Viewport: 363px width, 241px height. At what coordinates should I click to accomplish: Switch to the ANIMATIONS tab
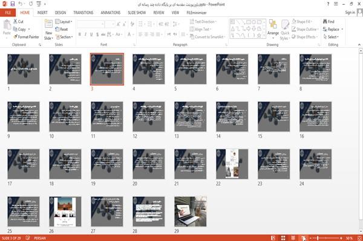click(x=111, y=13)
